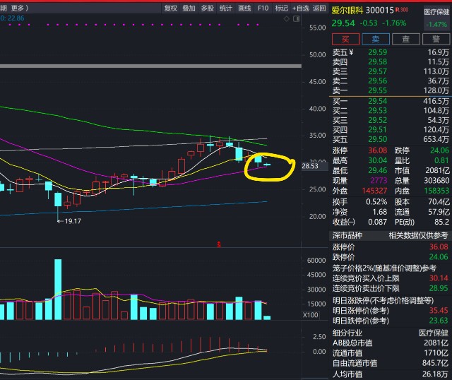Toggle the ¥ symbol beside 卖五
Image resolution: width=452 pixels, height=380 pixels.
coord(350,52)
